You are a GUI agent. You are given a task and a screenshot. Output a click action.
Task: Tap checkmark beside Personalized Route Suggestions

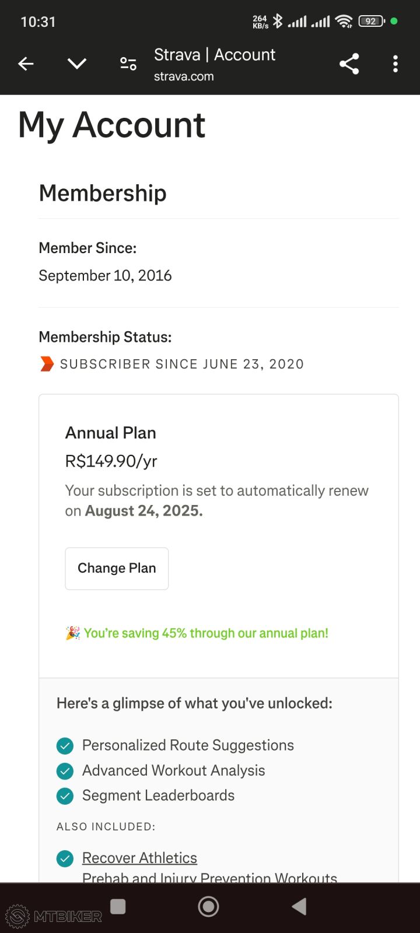65,746
